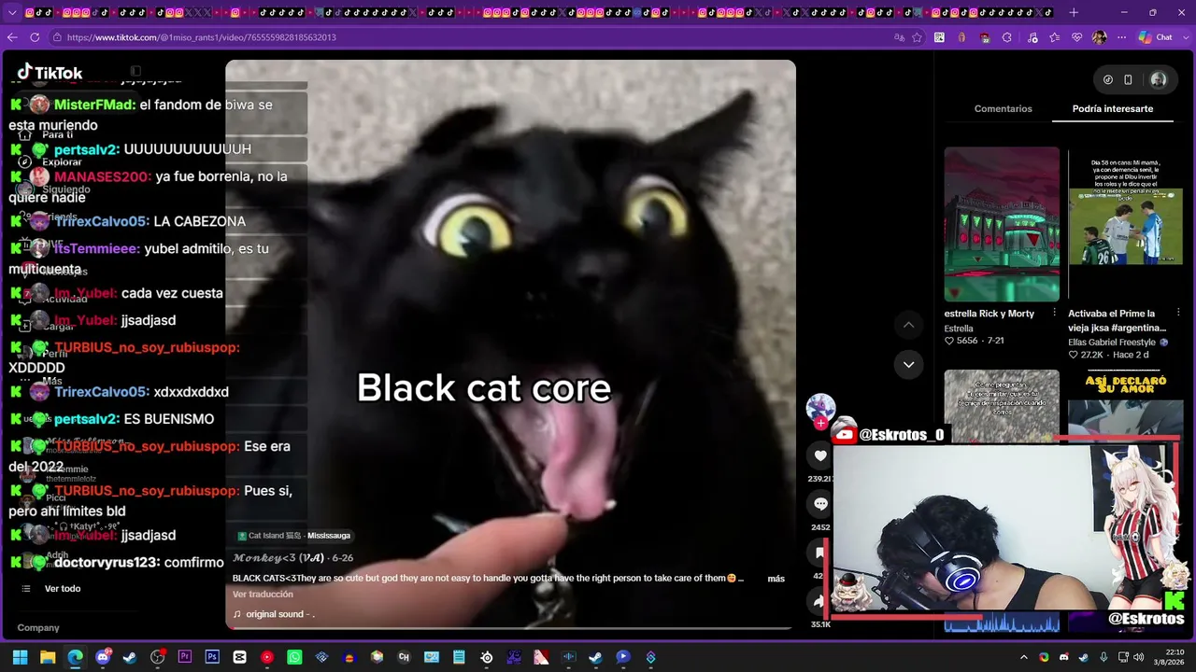Viewport: 1196px width, 672px height.
Task: Open Discord from the taskbar
Action: coord(103,657)
